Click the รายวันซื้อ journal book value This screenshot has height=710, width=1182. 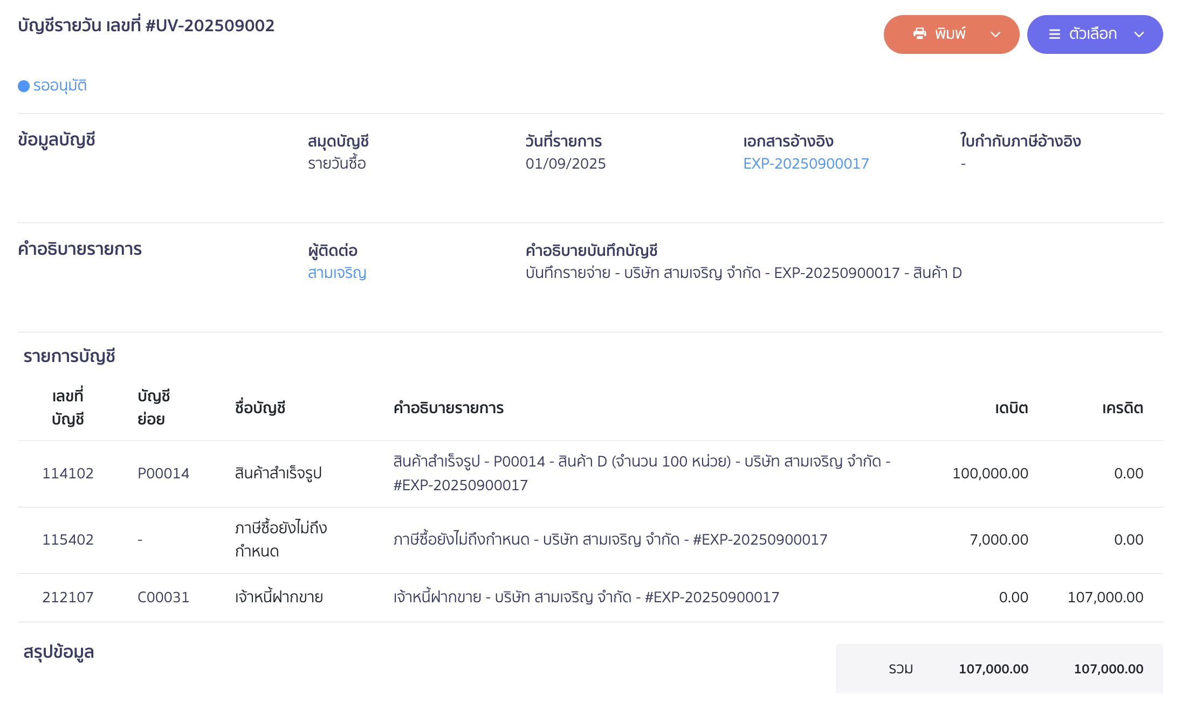click(x=337, y=164)
